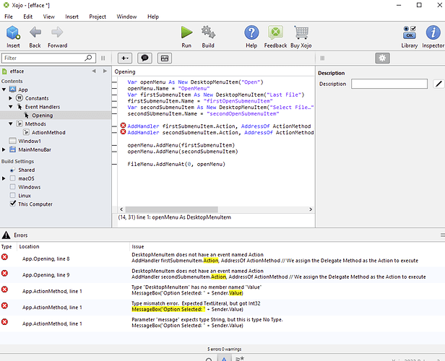
Task: Click the Location column header
Action: point(29,247)
